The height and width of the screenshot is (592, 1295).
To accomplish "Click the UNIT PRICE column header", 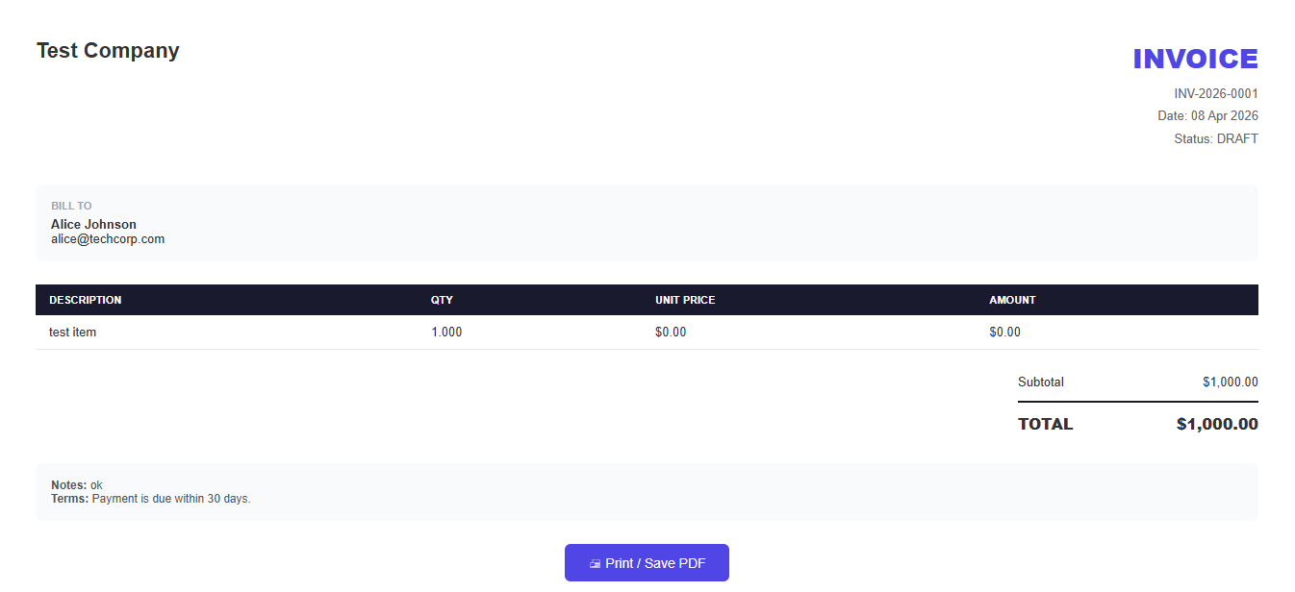I will tap(685, 300).
